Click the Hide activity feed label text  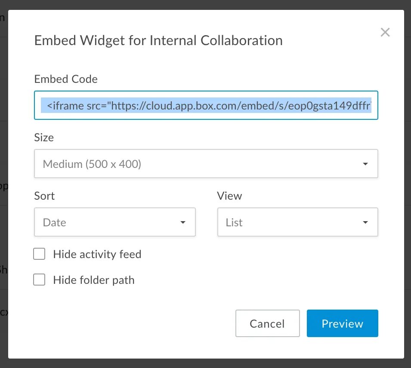[97, 254]
